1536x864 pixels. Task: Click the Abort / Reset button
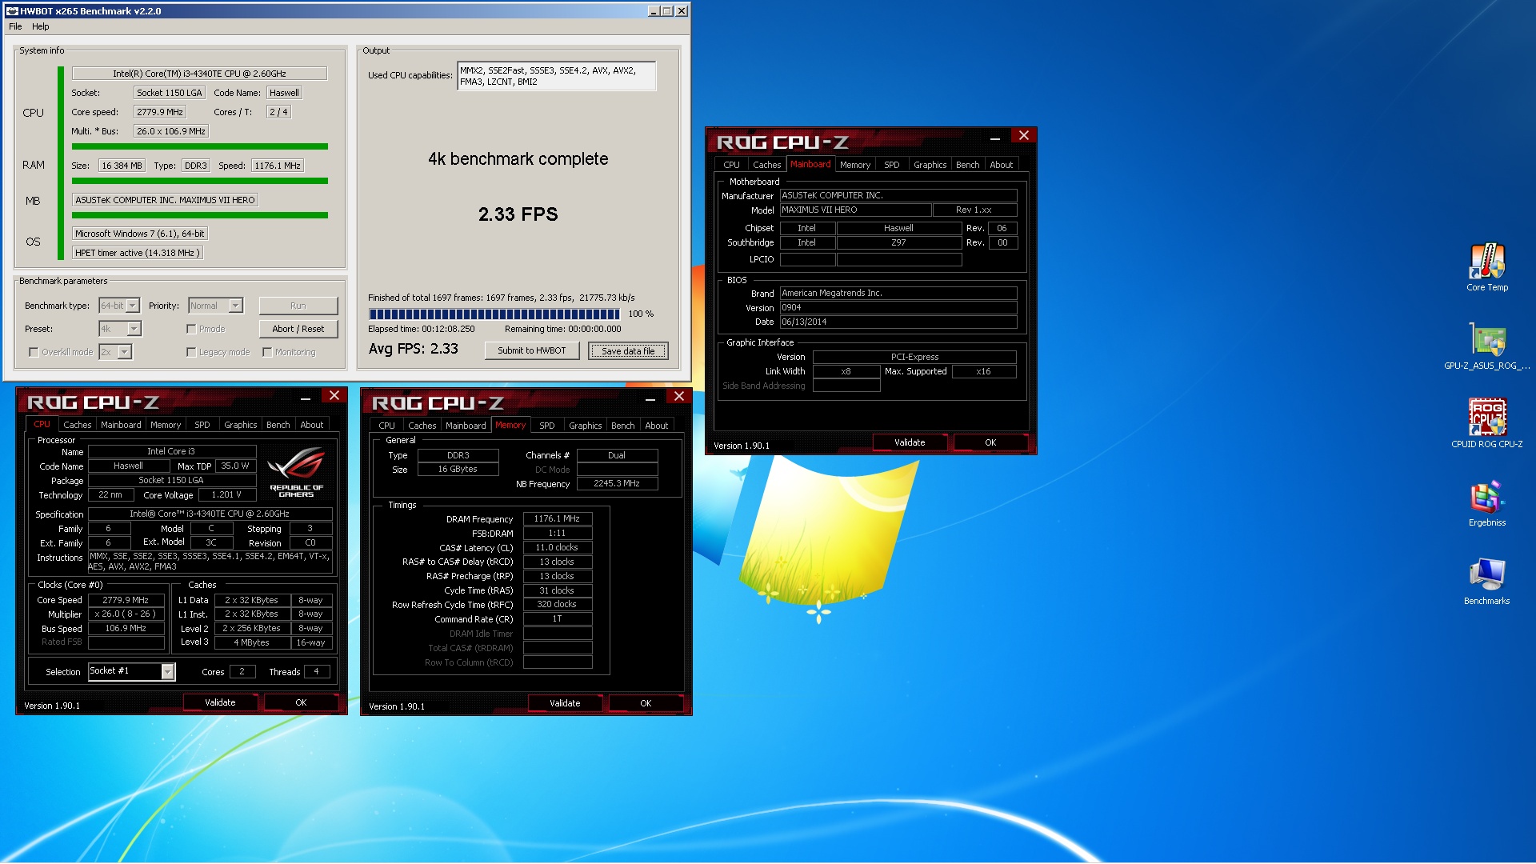click(298, 329)
